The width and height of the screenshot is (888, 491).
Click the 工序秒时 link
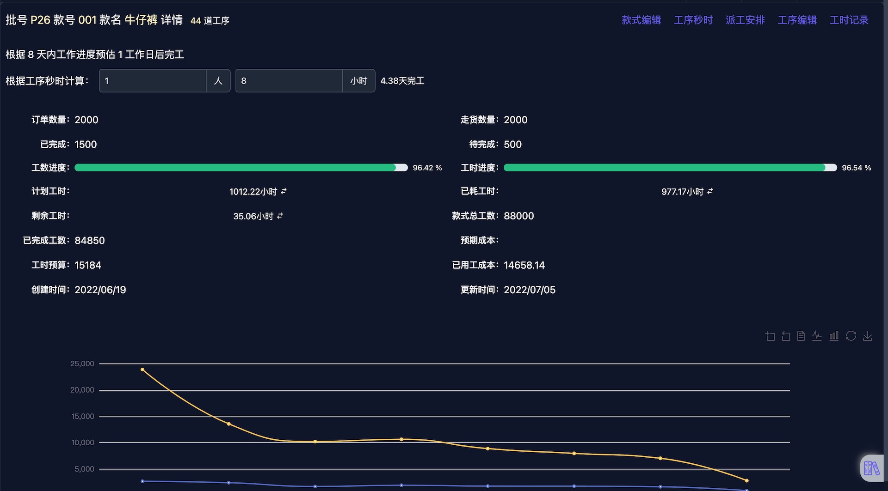pyautogui.click(x=693, y=20)
